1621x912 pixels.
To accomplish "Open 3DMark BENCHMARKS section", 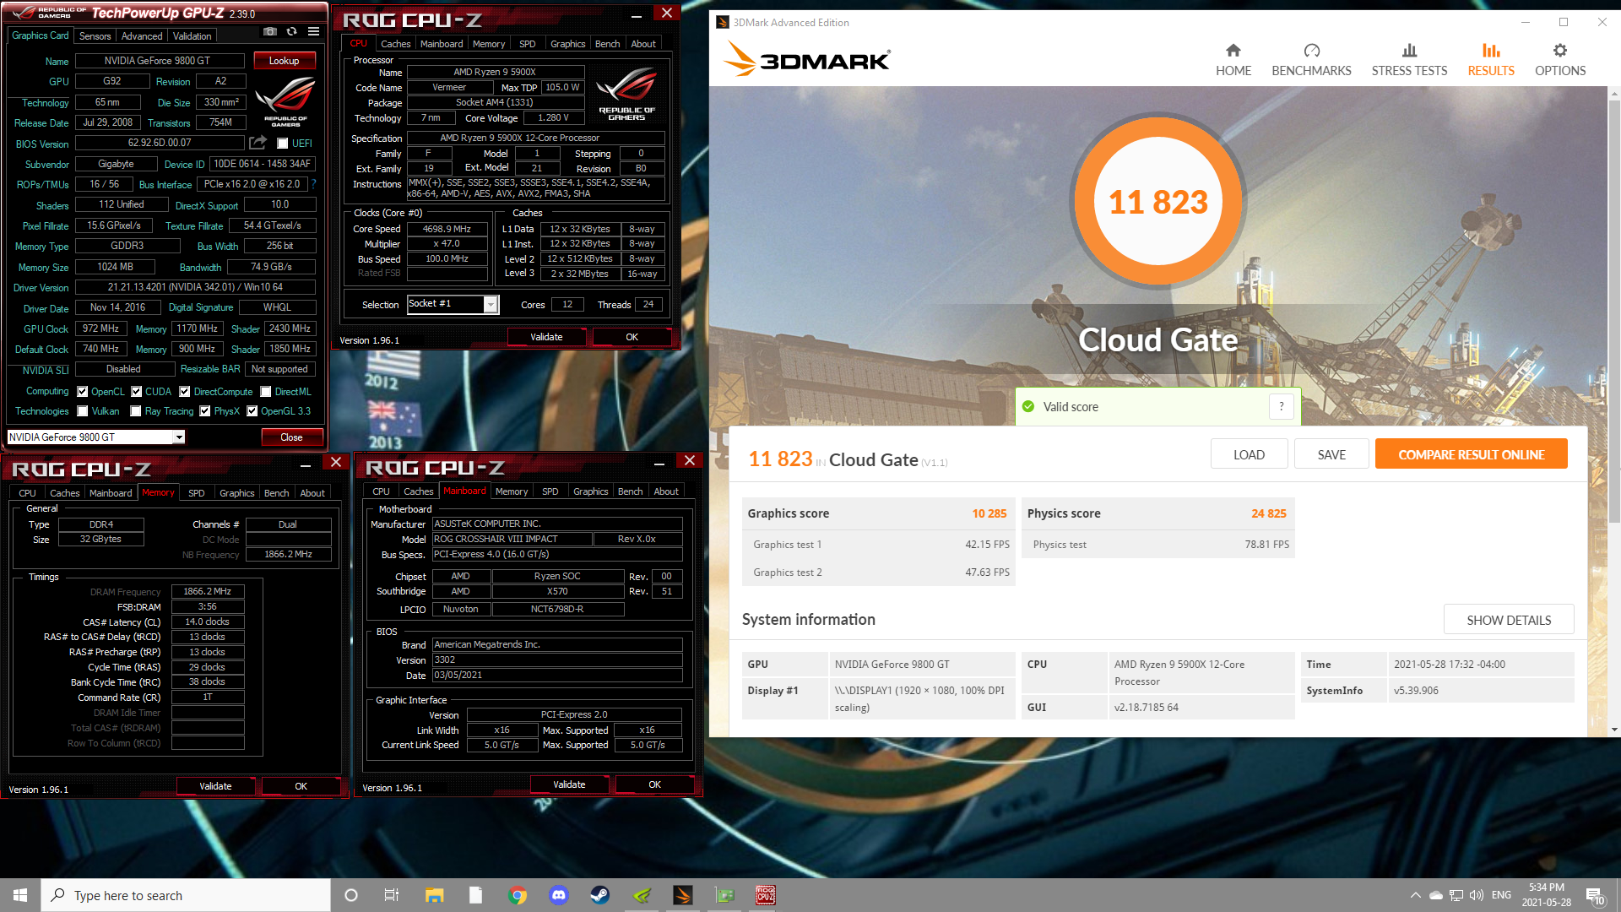I will pos(1311,60).
